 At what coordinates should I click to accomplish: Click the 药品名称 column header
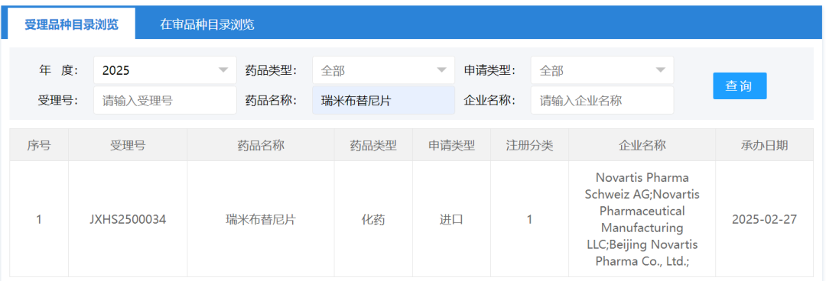pos(261,145)
